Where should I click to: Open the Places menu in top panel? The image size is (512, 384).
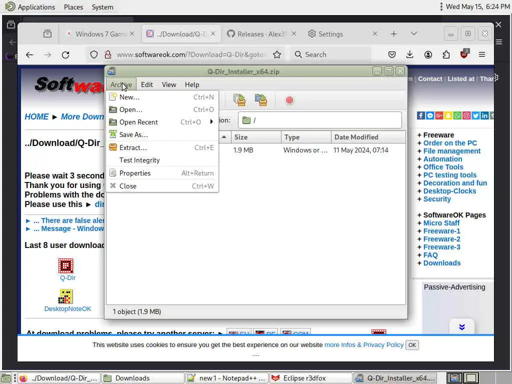pyautogui.click(x=73, y=7)
